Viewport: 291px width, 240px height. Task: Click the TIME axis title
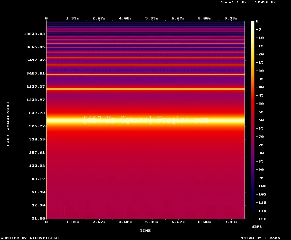(145, 230)
